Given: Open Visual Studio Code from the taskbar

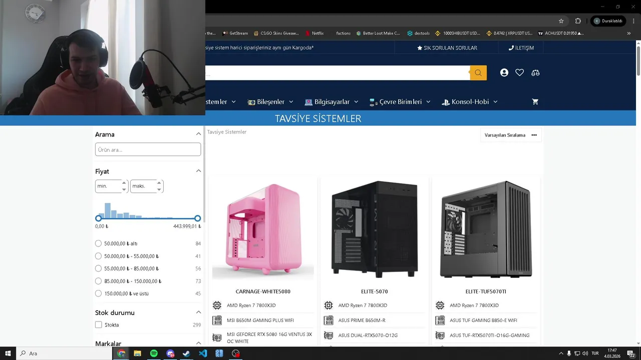Looking at the screenshot, I should tap(203, 353).
